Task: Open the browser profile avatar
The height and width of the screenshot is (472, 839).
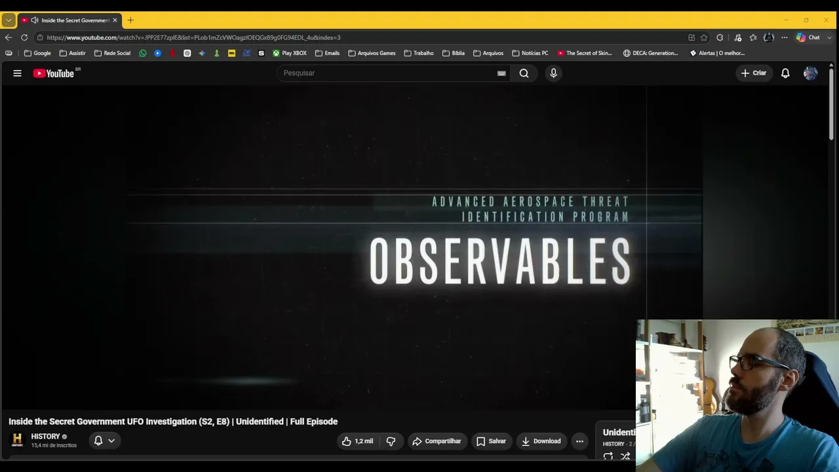Action: (769, 37)
